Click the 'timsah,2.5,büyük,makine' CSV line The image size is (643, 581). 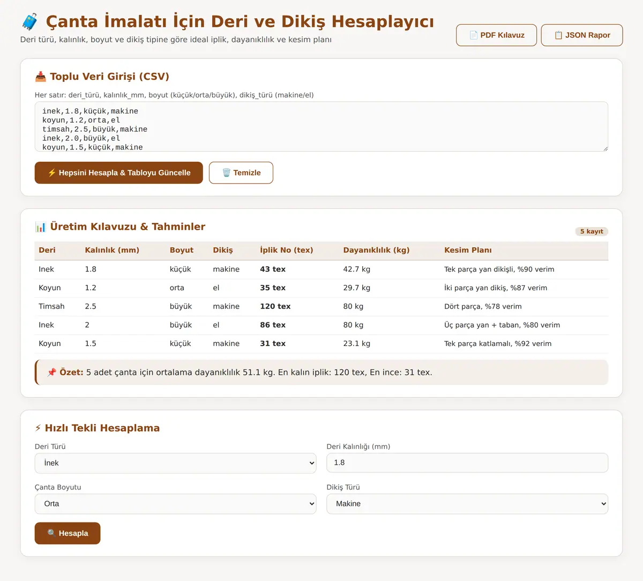tap(95, 129)
